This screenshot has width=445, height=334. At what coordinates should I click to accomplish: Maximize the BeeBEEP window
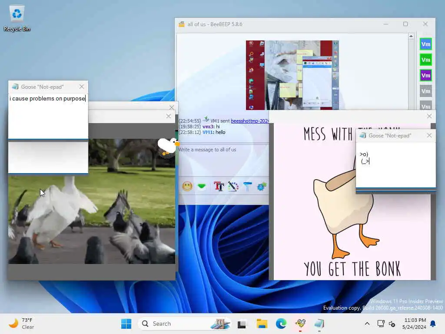click(405, 24)
